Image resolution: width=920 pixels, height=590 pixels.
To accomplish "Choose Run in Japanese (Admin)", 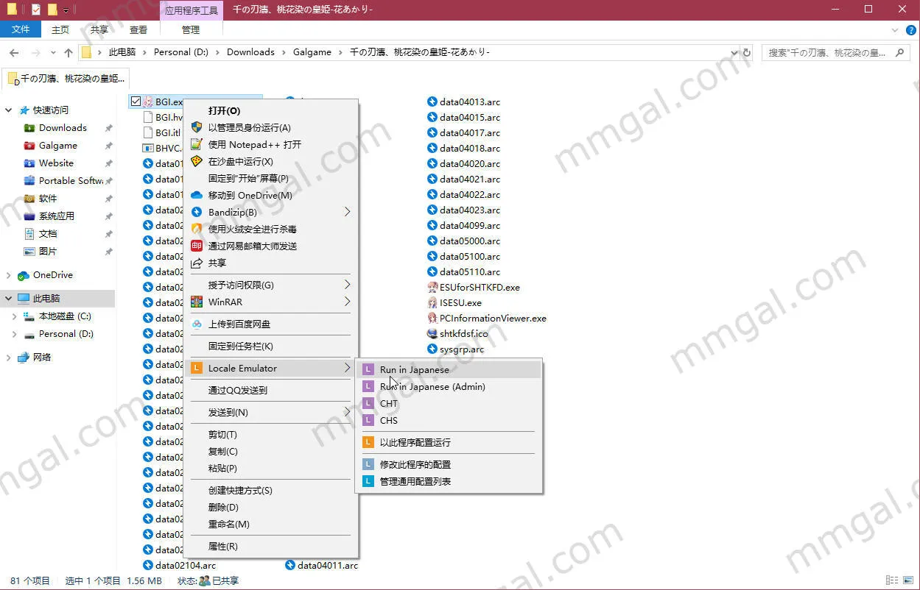I will pos(432,387).
